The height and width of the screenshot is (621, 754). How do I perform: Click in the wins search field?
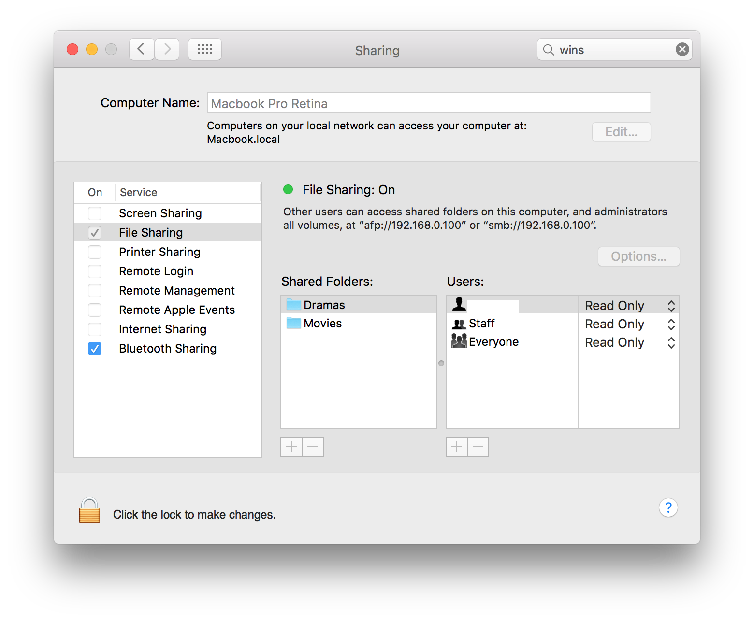pos(614,49)
